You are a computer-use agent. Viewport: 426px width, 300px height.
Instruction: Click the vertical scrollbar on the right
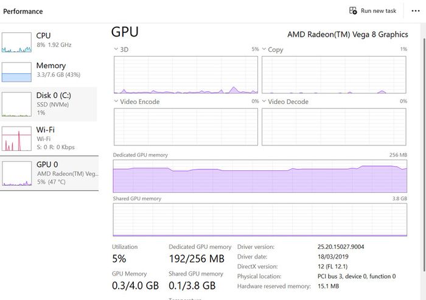(x=424, y=155)
